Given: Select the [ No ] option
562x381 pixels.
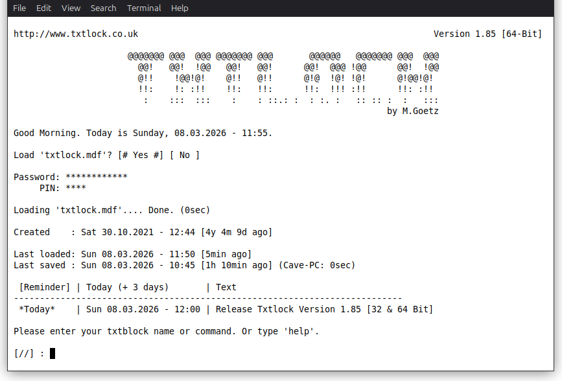Looking at the screenshot, I should (x=185, y=155).
